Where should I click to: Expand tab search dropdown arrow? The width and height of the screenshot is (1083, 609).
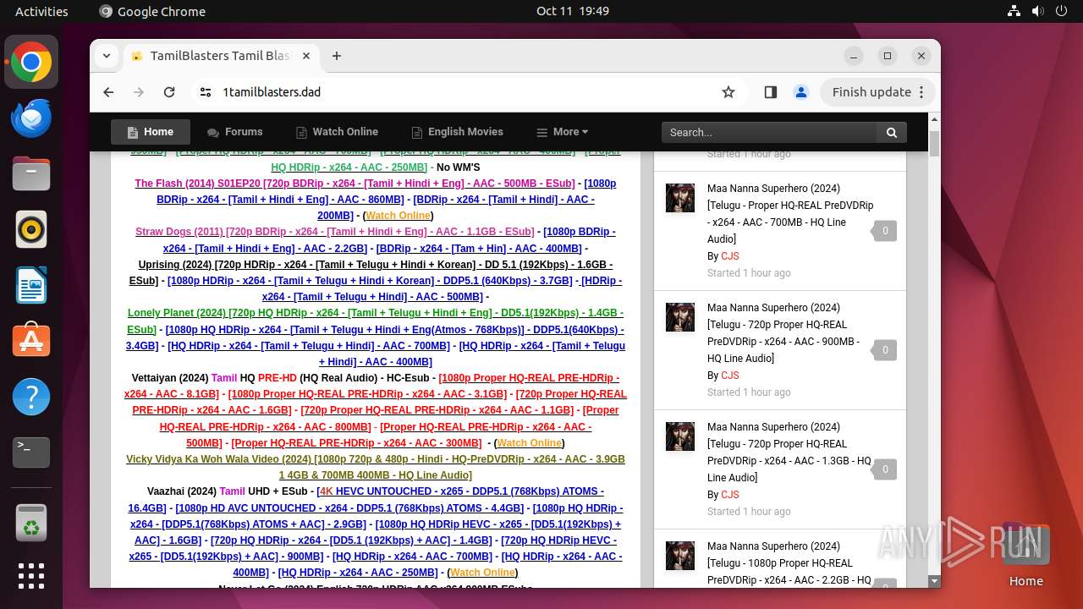(107, 56)
